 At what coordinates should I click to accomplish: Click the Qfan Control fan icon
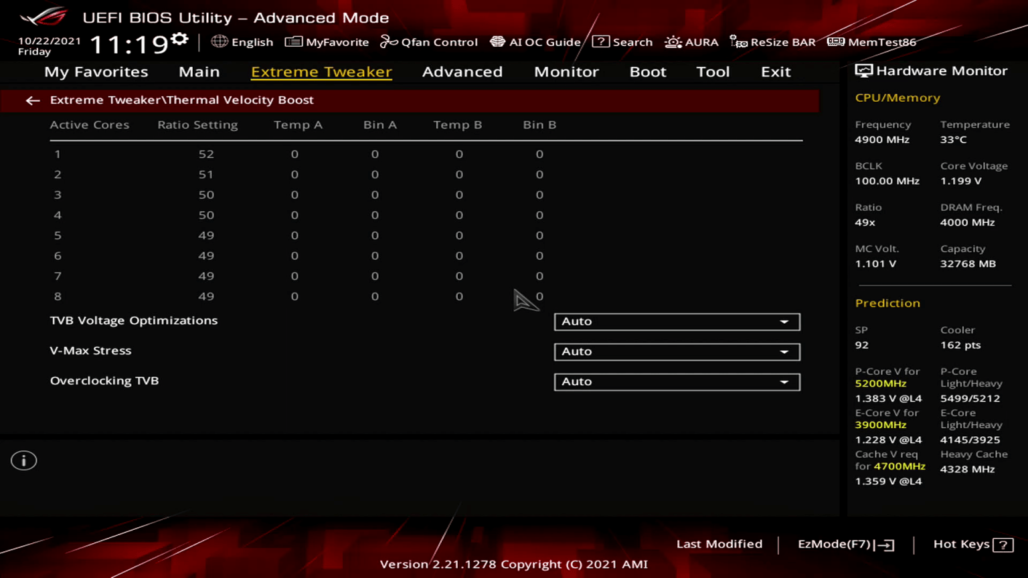pyautogui.click(x=389, y=41)
